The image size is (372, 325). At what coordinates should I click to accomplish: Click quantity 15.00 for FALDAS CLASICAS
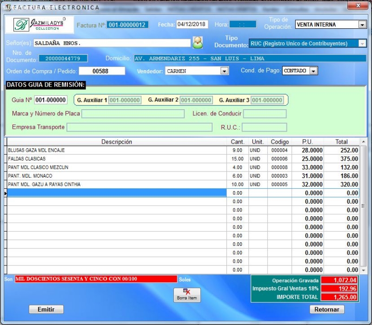point(237,159)
